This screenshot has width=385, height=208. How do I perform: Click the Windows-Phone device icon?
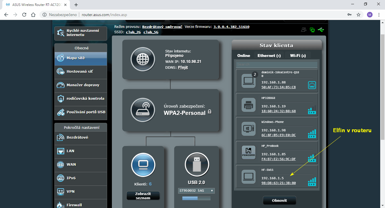point(248,129)
